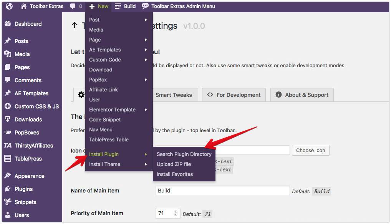The width and height of the screenshot is (391, 224).
Task: Click the WordPress logo in toolbar
Action: [9, 6]
